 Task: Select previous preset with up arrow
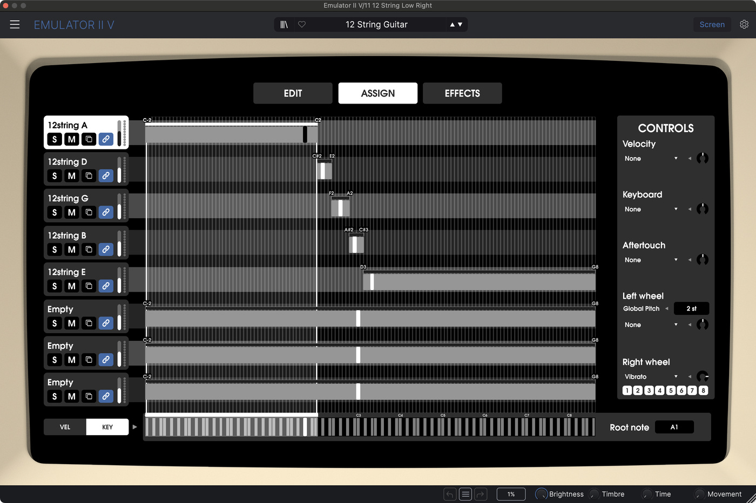click(x=453, y=25)
